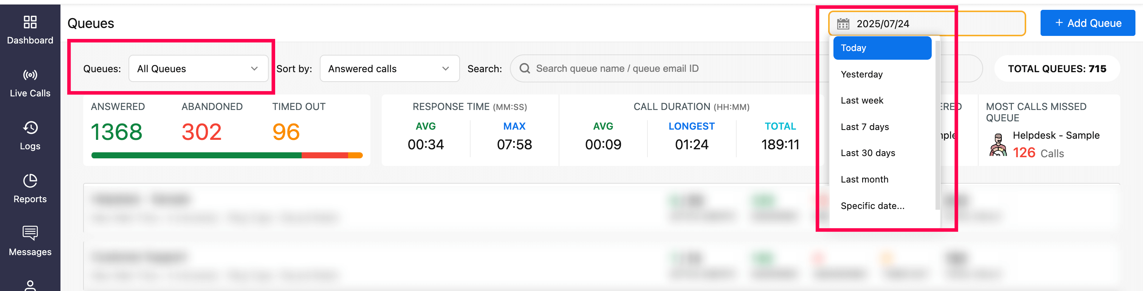1143x291 pixels.
Task: Click the Add Queue button
Action: tap(1087, 23)
